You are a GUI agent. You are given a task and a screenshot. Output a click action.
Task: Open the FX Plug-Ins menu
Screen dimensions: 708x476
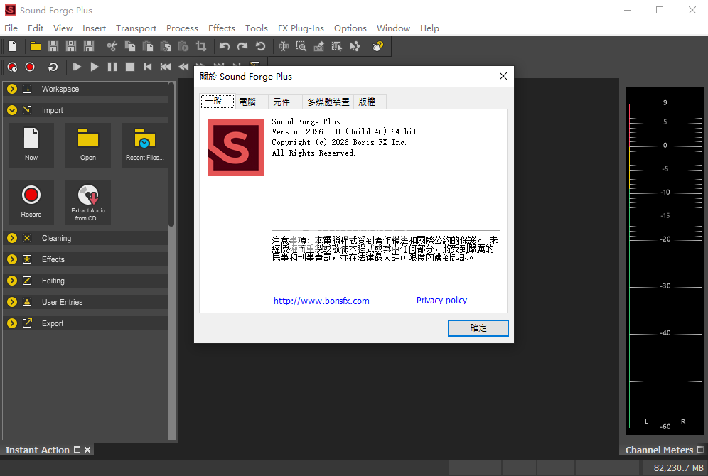coord(301,28)
